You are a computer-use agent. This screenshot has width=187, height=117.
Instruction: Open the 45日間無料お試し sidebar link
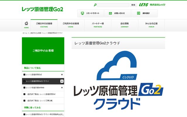pos(45,114)
